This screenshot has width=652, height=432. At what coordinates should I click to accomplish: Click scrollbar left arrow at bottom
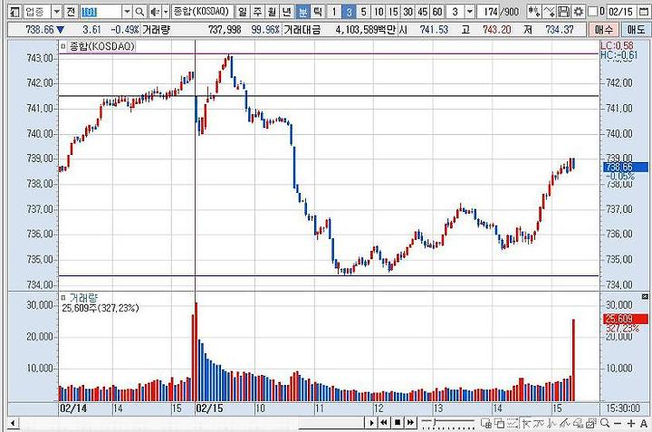point(13,423)
